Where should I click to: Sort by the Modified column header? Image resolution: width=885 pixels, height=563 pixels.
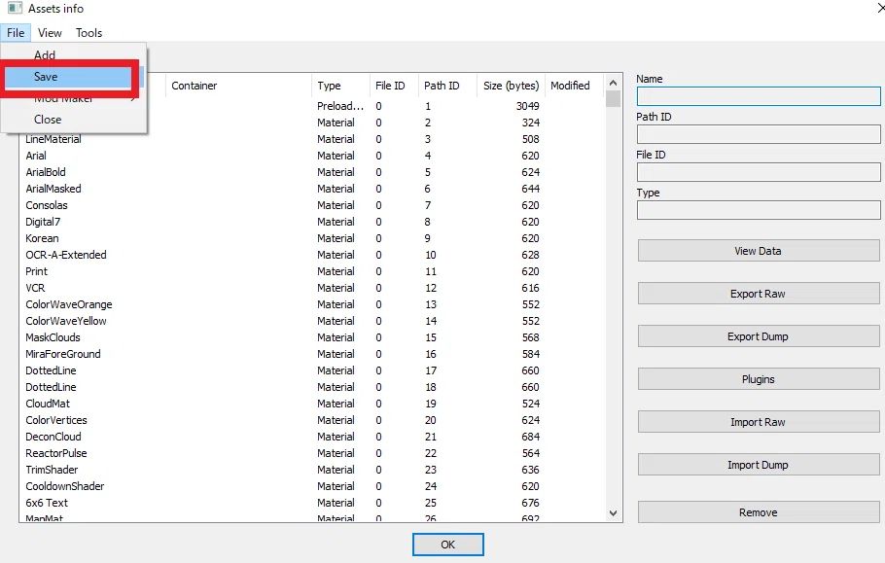574,86
